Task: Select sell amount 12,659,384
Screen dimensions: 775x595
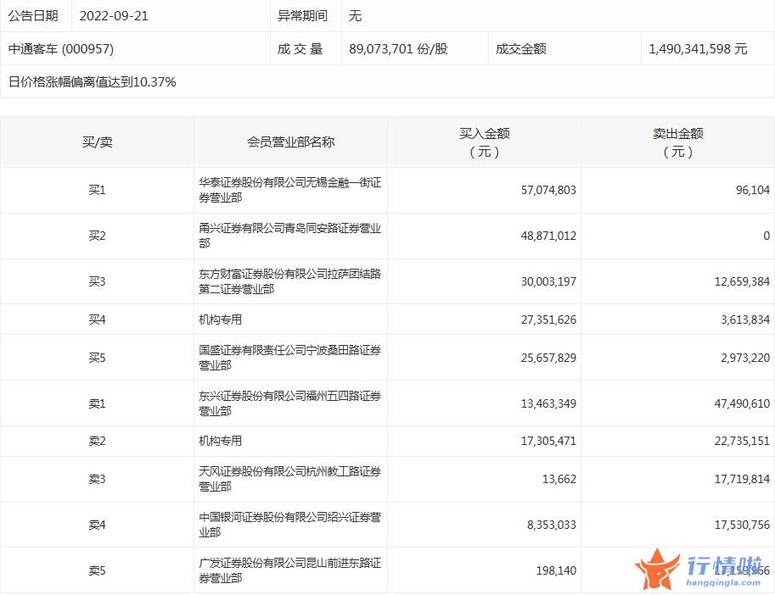Action: point(743,281)
